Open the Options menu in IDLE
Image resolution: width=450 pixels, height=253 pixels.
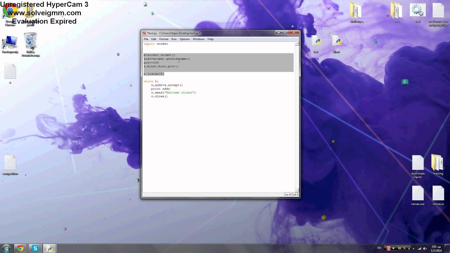[185, 39]
